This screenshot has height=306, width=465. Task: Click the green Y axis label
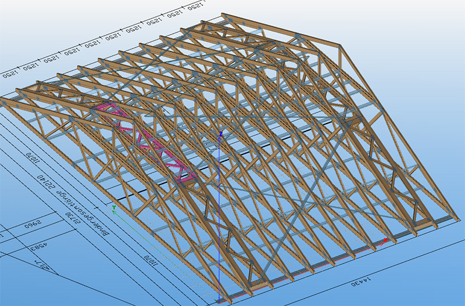[115, 206]
